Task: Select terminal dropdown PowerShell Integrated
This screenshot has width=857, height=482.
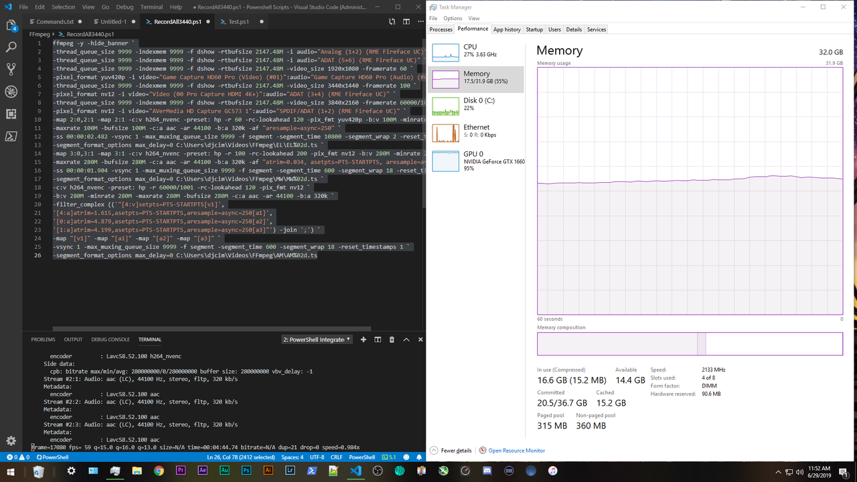Action: coord(316,339)
